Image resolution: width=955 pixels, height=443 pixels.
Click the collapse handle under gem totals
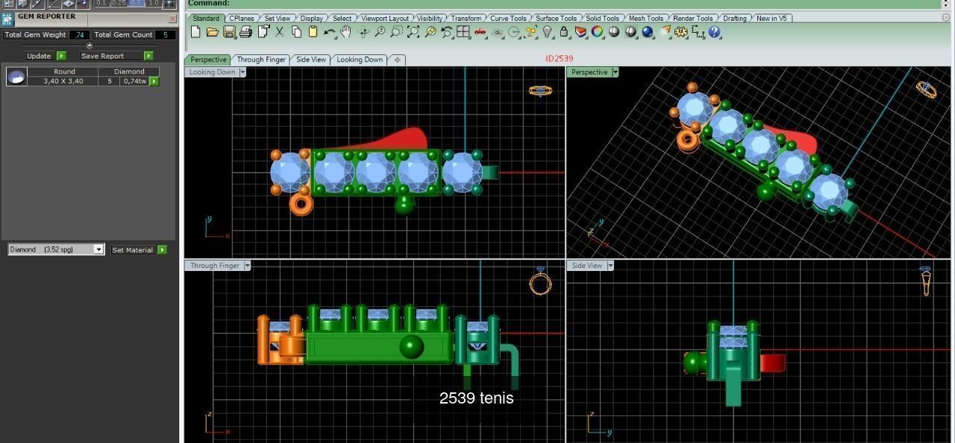[x=90, y=46]
